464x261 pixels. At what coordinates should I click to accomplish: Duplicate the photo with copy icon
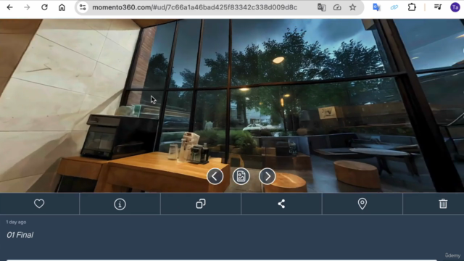pyautogui.click(x=201, y=204)
